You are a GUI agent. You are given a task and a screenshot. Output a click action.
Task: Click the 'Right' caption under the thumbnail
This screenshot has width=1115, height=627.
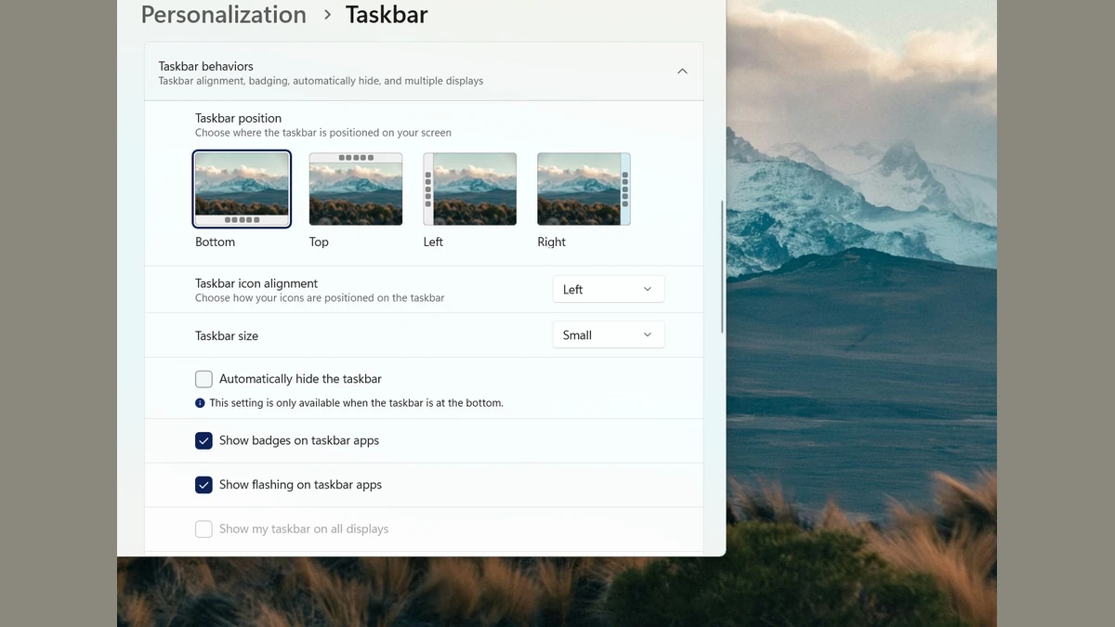pos(551,242)
